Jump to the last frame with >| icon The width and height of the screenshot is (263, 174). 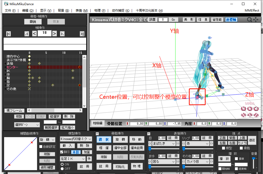(x=82, y=33)
